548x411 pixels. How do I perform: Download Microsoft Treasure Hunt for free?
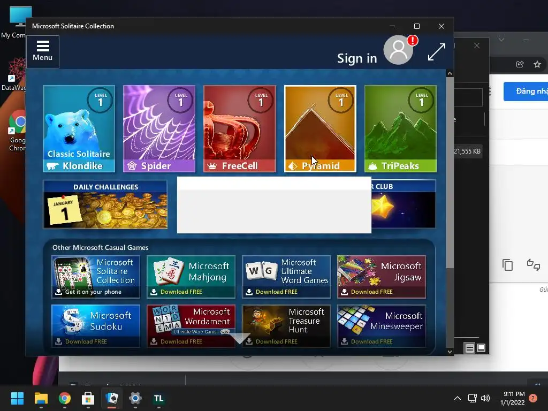pyautogui.click(x=286, y=326)
